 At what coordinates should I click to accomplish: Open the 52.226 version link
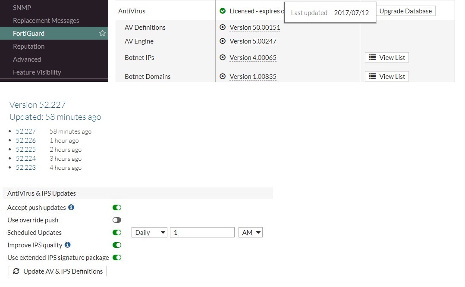26,140
